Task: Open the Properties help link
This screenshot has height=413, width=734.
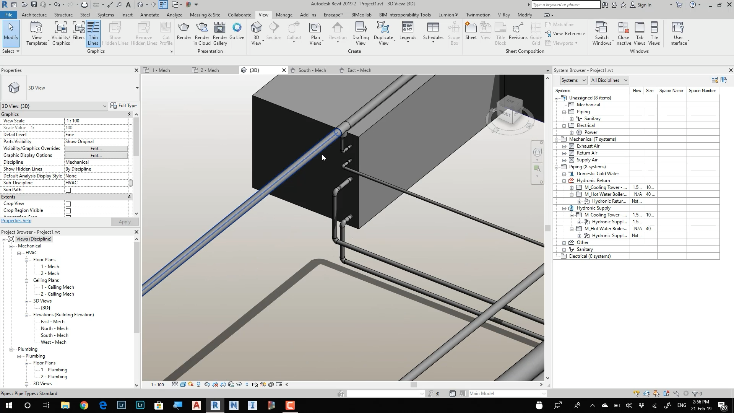Action: [16, 221]
